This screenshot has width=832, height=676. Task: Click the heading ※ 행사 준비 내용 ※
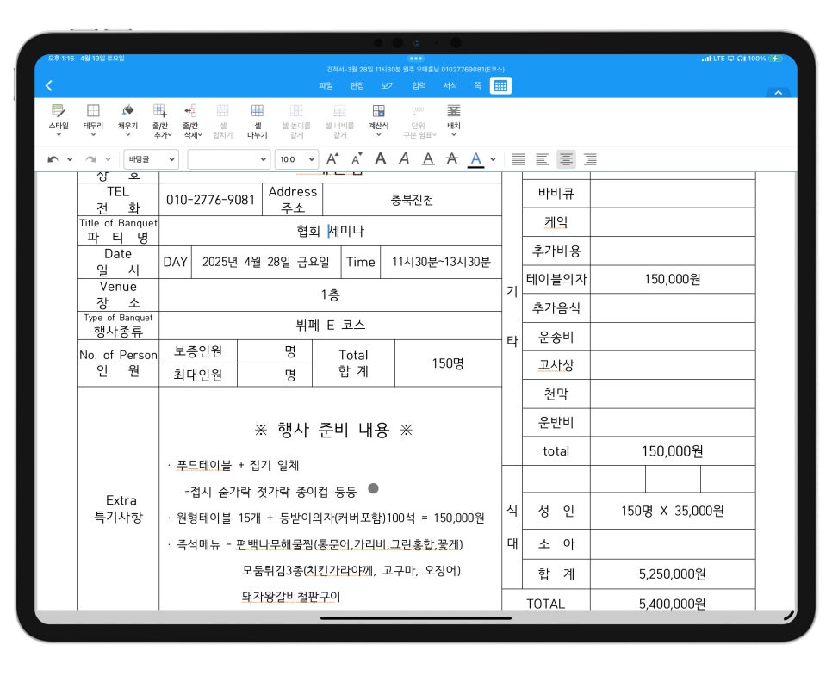point(333,430)
